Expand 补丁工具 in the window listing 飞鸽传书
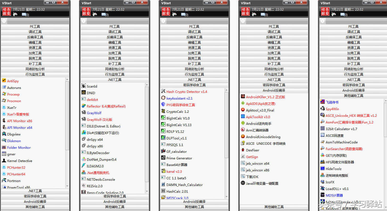 [x=353, y=64]
